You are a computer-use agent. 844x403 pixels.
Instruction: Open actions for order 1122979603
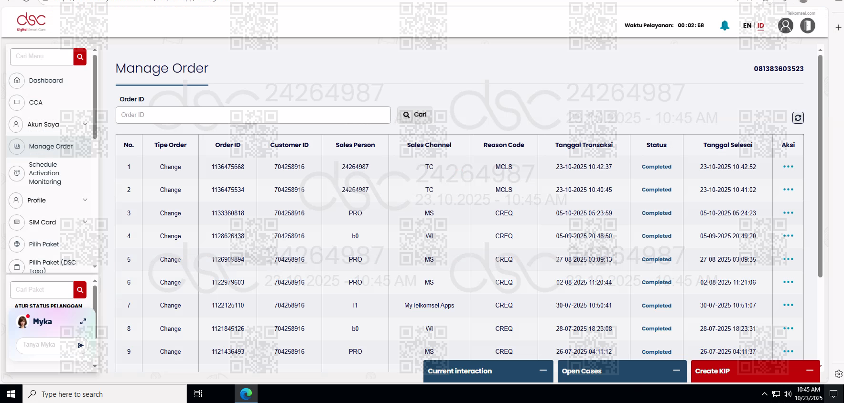(788, 282)
